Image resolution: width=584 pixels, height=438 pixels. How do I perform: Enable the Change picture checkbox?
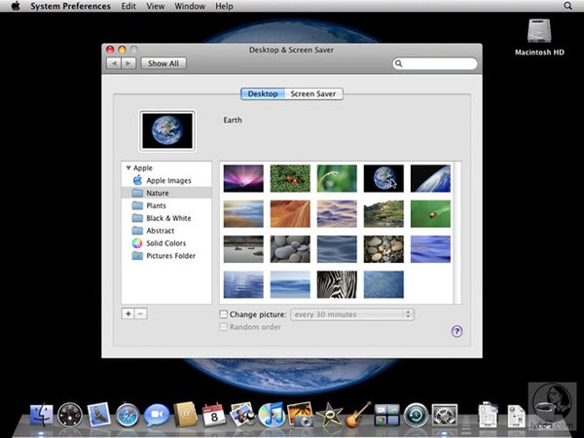(x=224, y=314)
